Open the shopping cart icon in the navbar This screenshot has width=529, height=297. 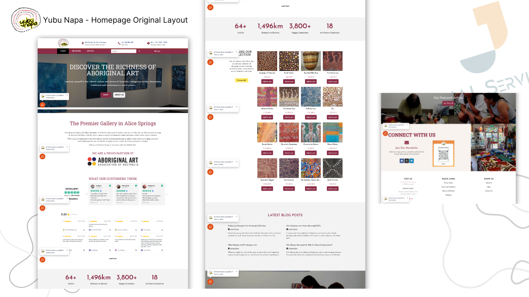coord(155,51)
